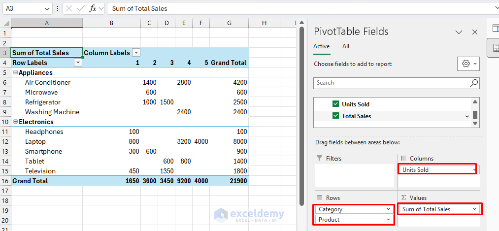Image resolution: width=499 pixels, height=231 pixels.
Task: Open Product field dropdown in Rows area
Action: pyautogui.click(x=388, y=220)
